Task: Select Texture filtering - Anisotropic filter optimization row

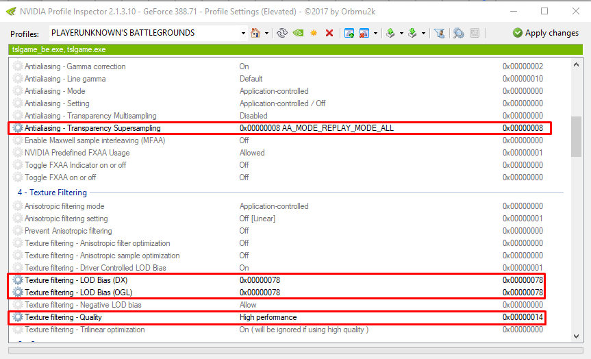Action: [x=97, y=243]
